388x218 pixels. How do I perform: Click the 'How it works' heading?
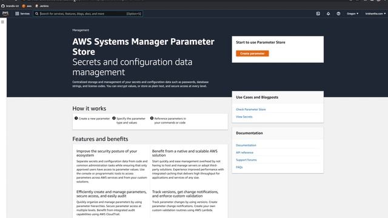pyautogui.click(x=89, y=108)
